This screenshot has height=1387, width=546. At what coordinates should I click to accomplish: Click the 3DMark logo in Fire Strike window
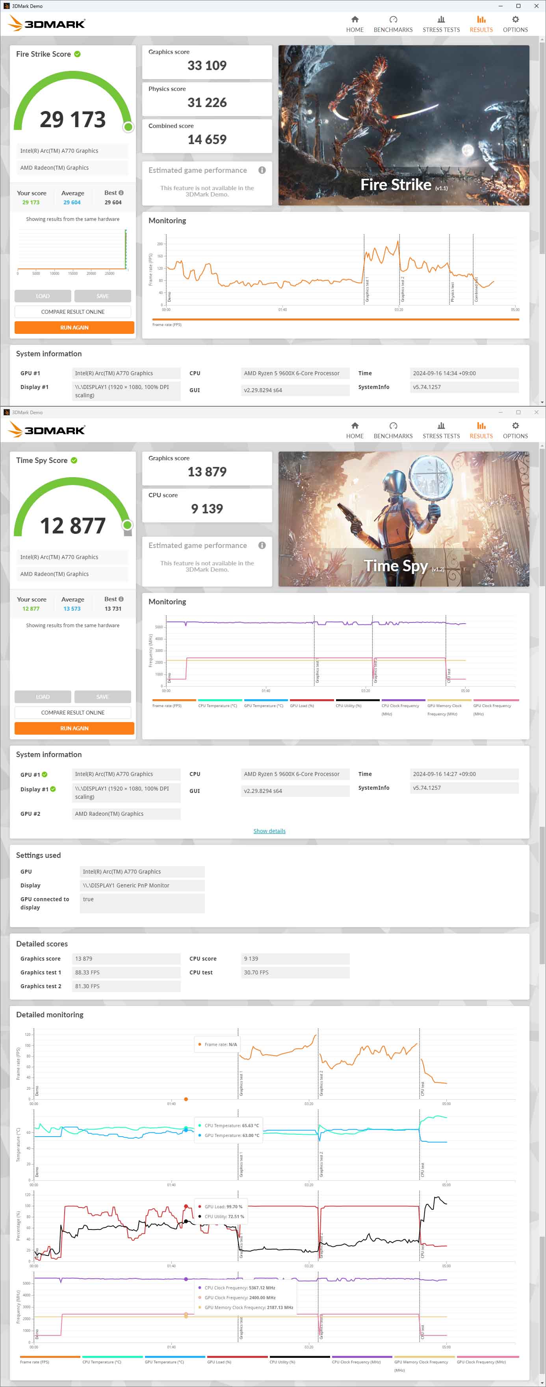(47, 23)
